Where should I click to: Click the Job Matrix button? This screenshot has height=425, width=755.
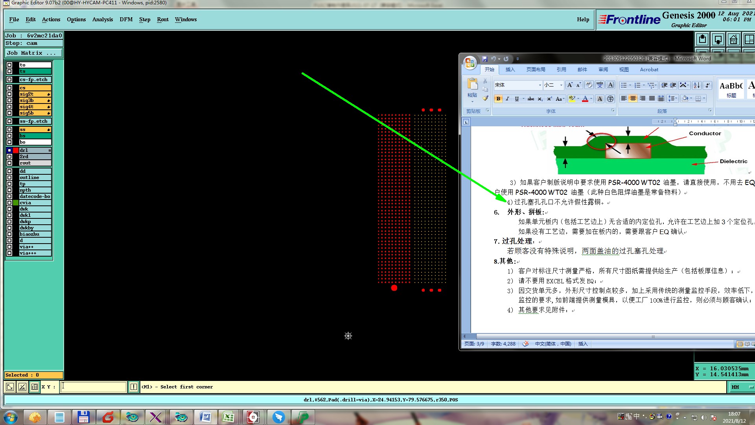[x=33, y=53]
